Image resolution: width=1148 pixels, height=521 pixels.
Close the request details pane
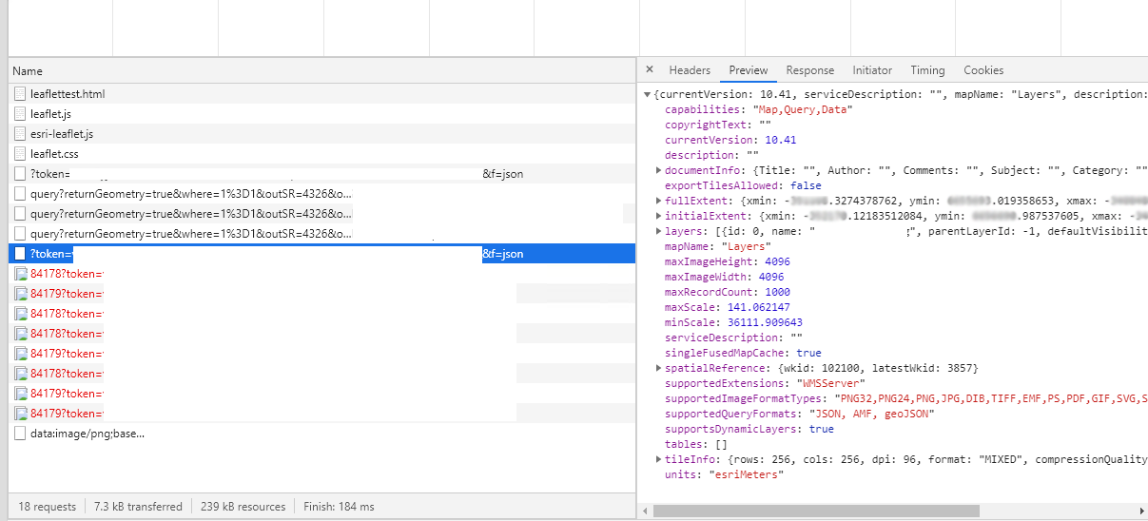pos(650,69)
